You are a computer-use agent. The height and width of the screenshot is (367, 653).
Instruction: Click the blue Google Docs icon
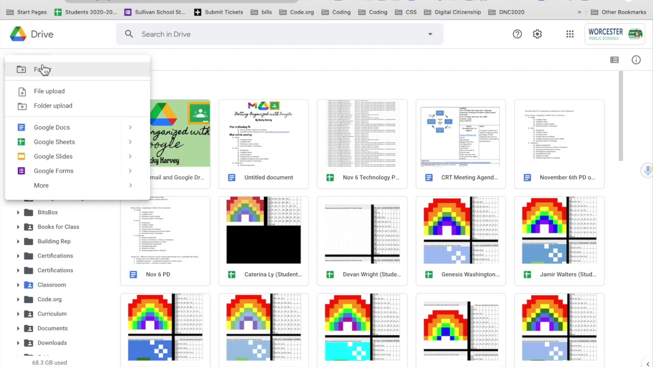pos(21,127)
